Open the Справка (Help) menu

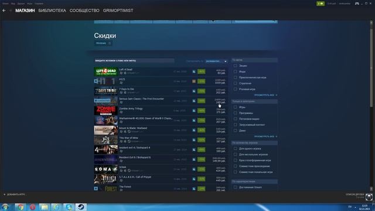pyautogui.click(x=39, y=4)
